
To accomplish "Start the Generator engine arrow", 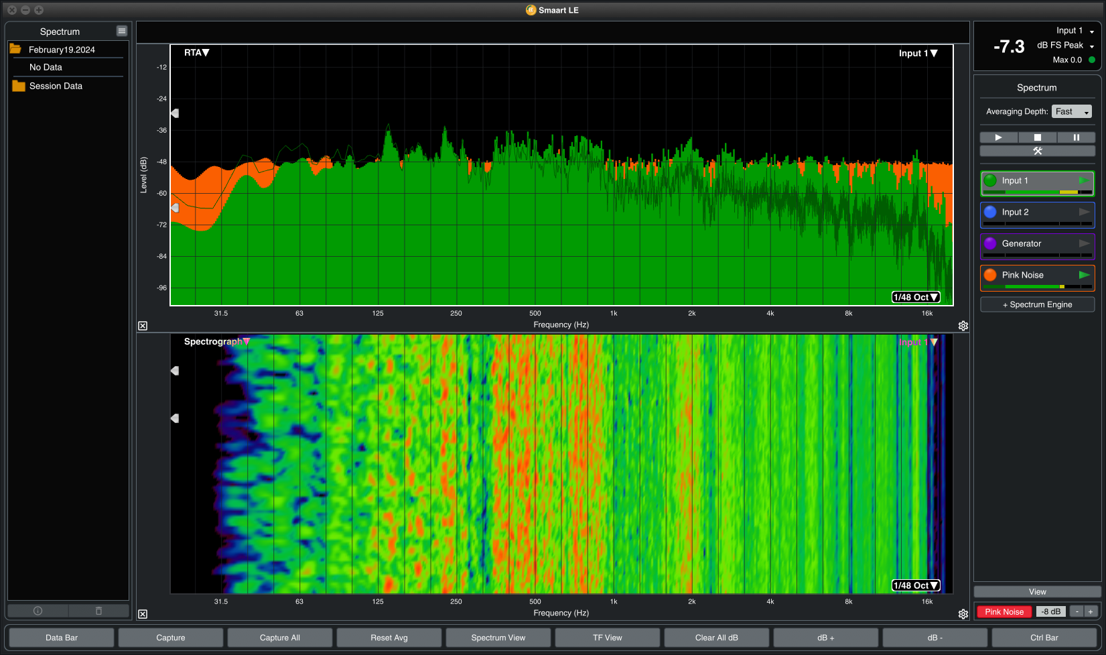I will pyautogui.click(x=1084, y=243).
